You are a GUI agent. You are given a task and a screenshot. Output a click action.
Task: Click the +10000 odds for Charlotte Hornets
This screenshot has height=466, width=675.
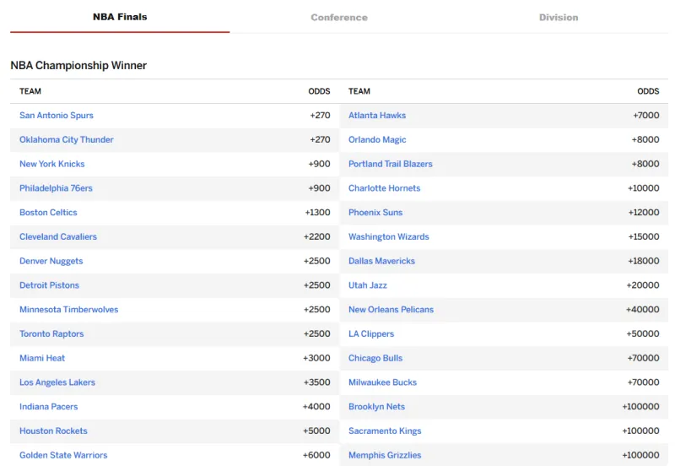click(x=644, y=188)
